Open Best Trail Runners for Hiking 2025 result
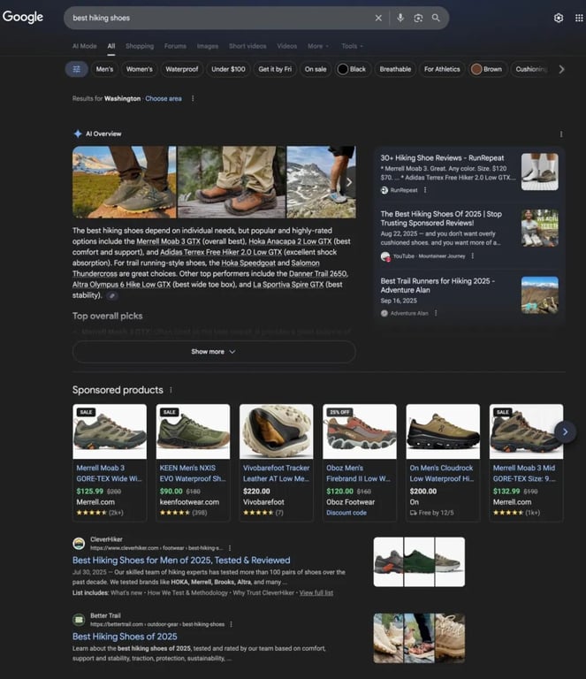This screenshot has width=586, height=679. coord(438,286)
